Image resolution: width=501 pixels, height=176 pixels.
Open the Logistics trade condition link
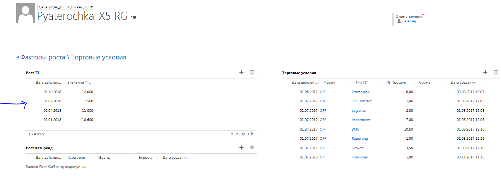point(359,110)
